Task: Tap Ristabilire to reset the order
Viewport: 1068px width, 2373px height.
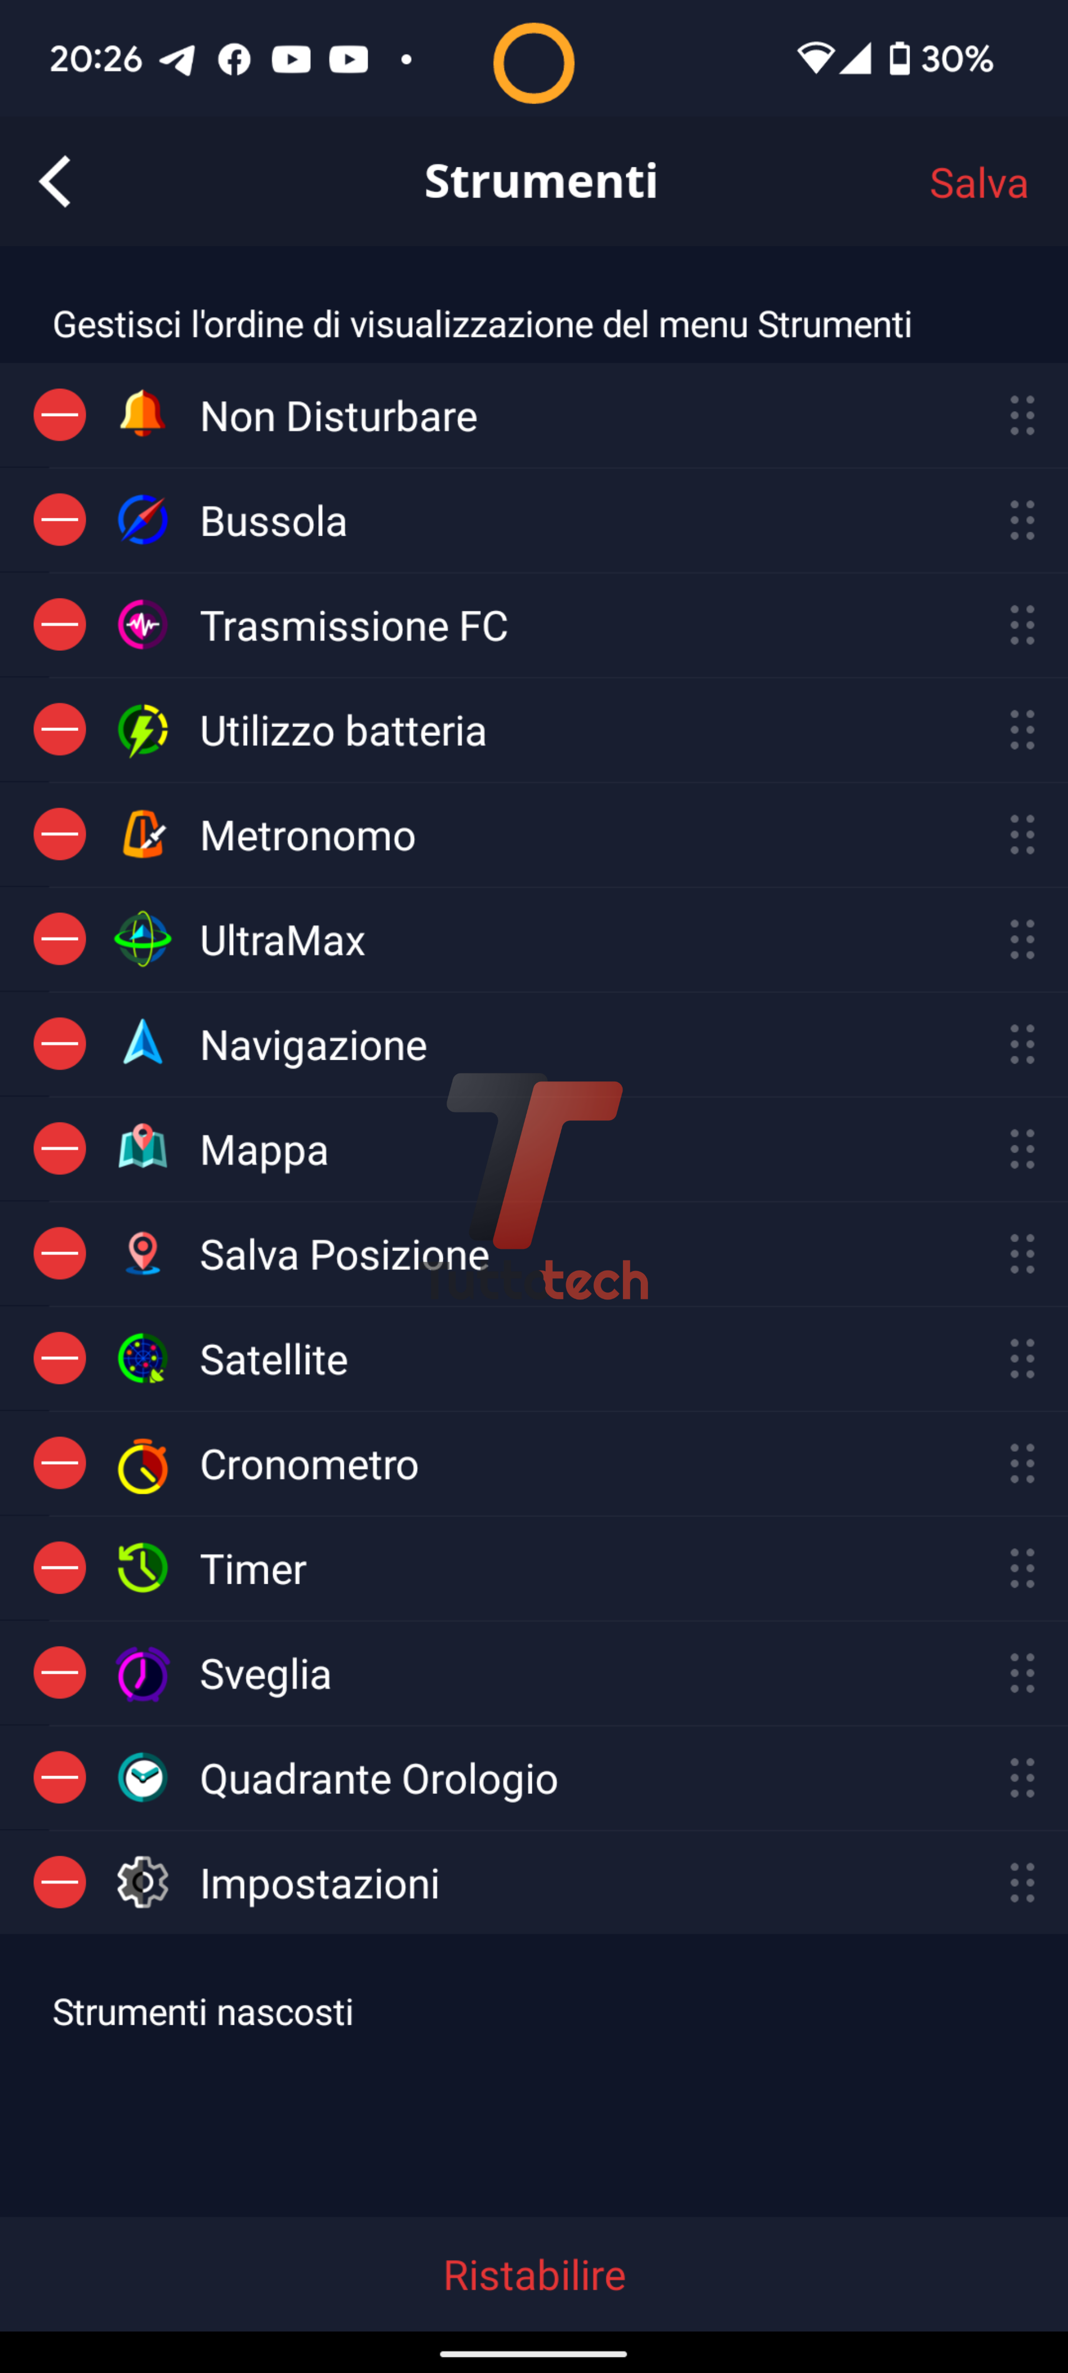Action: point(535,2275)
